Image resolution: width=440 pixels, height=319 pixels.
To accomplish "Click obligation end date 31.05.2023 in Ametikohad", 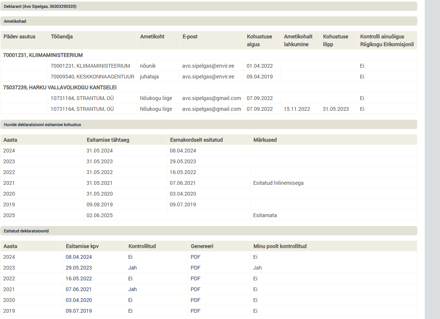I will (336, 109).
